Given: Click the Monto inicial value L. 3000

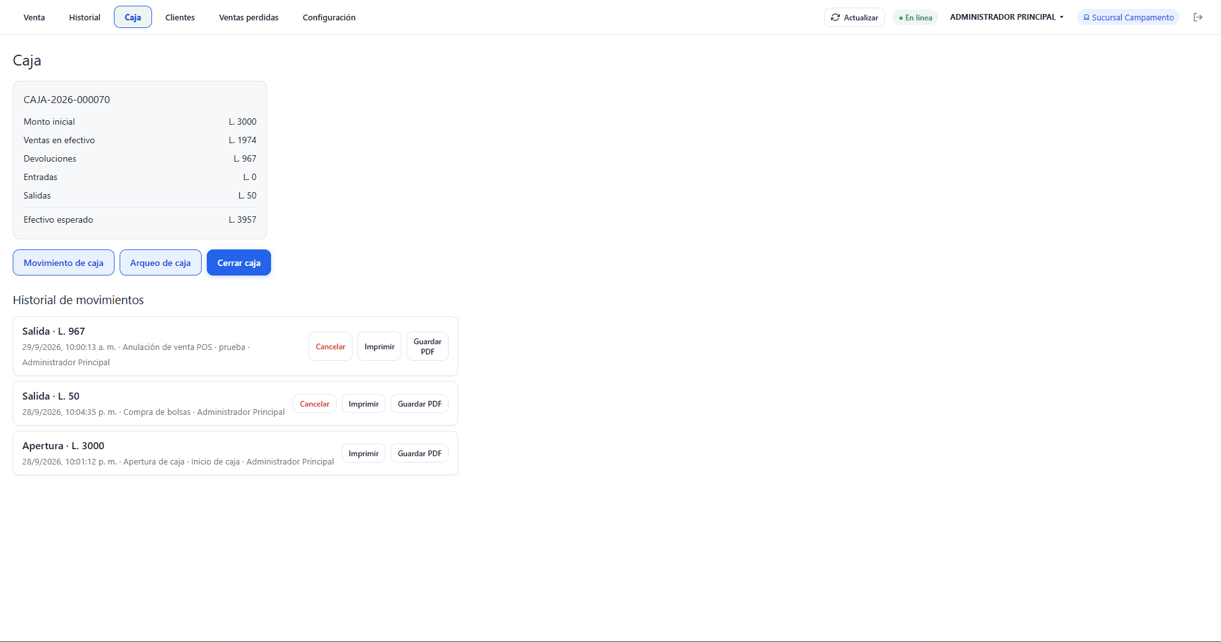Looking at the screenshot, I should (242, 122).
